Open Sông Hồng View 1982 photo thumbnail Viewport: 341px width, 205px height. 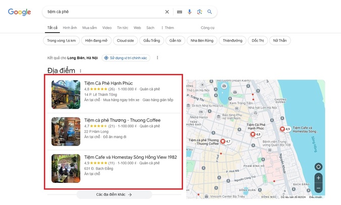66,169
